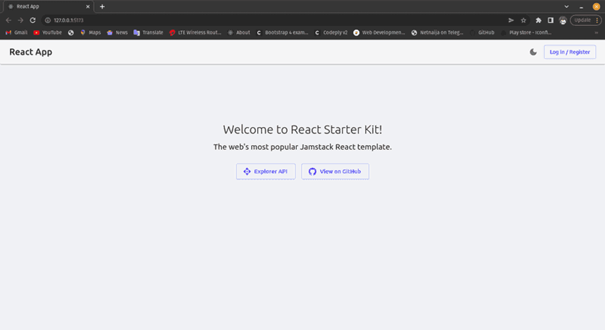This screenshot has width=605, height=330.
Task: Click the Welcome to React Starter Kit heading
Action: pyautogui.click(x=302, y=130)
